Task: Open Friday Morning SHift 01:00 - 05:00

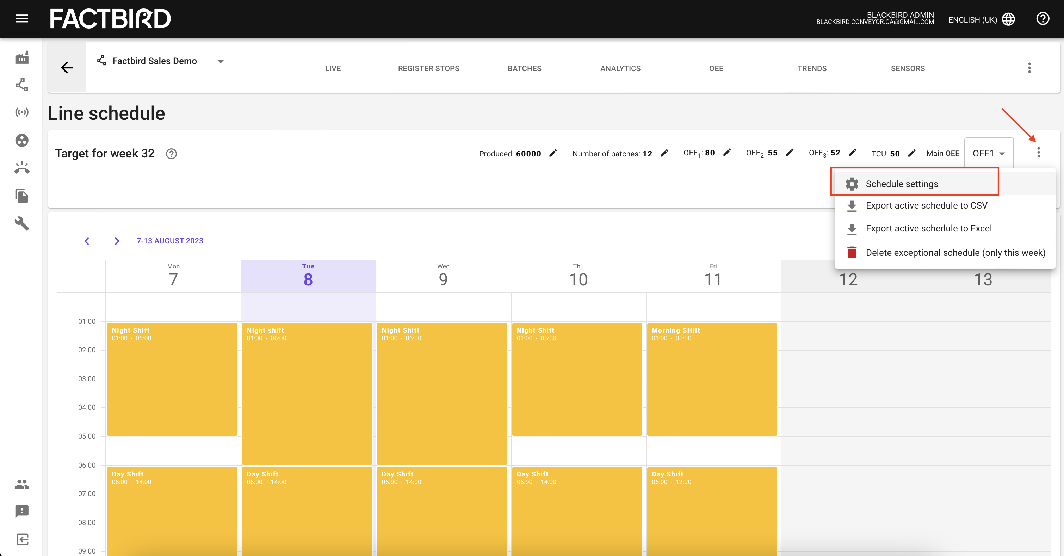Action: (712, 379)
